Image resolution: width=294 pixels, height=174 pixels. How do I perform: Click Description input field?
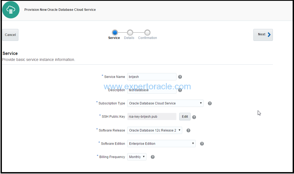pyautogui.click(x=152, y=90)
